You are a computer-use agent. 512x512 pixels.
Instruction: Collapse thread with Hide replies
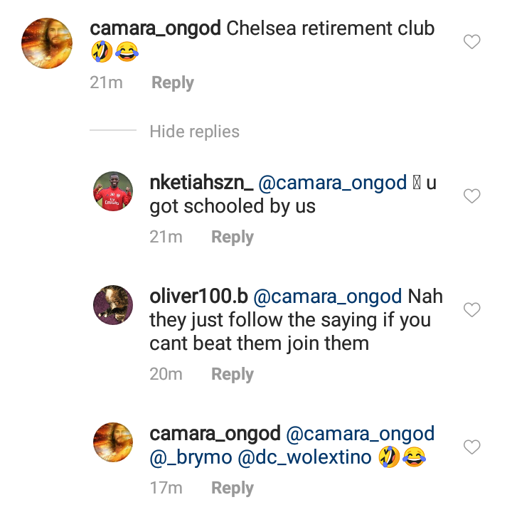coord(194,132)
